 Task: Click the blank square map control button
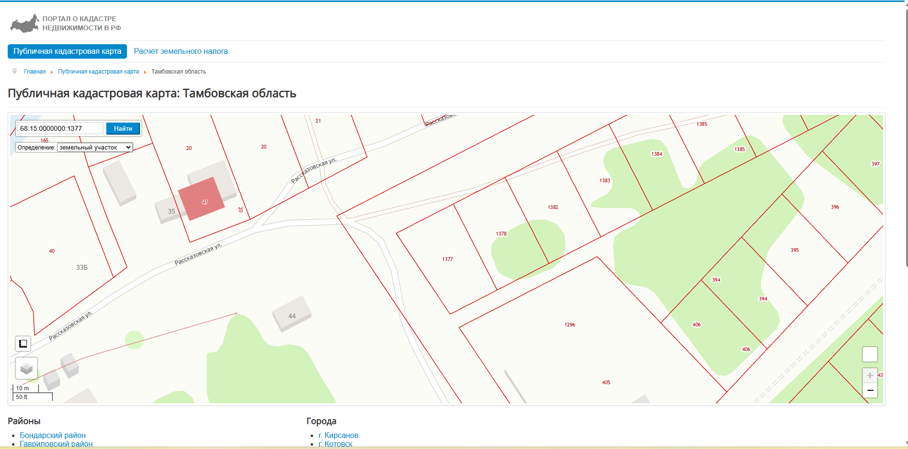[x=870, y=354]
